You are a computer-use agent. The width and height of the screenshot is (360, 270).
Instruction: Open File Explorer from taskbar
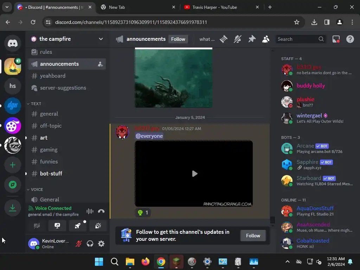pyautogui.click(x=130, y=262)
